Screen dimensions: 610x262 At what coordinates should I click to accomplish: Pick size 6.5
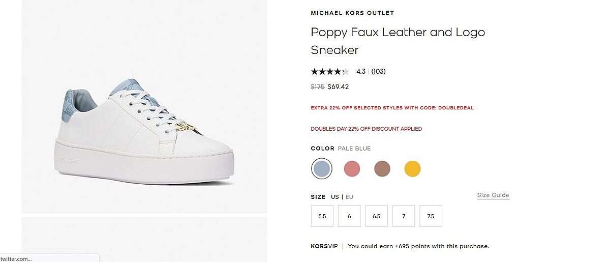[377, 216]
